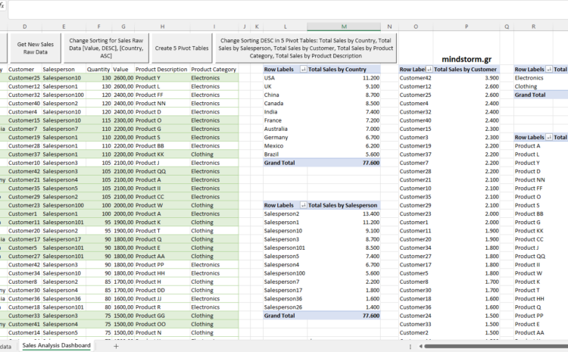The height and width of the screenshot is (352, 568).
Task: Select Quantity column header cell
Action: pyautogui.click(x=98, y=69)
